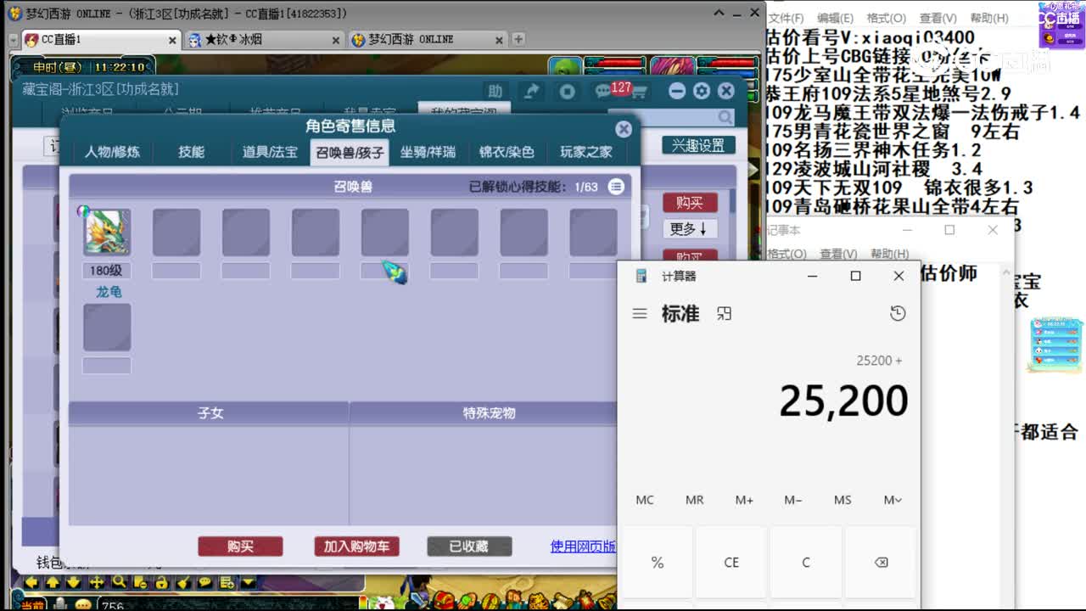Toggle the padlock icon in chat toolbar

161,582
